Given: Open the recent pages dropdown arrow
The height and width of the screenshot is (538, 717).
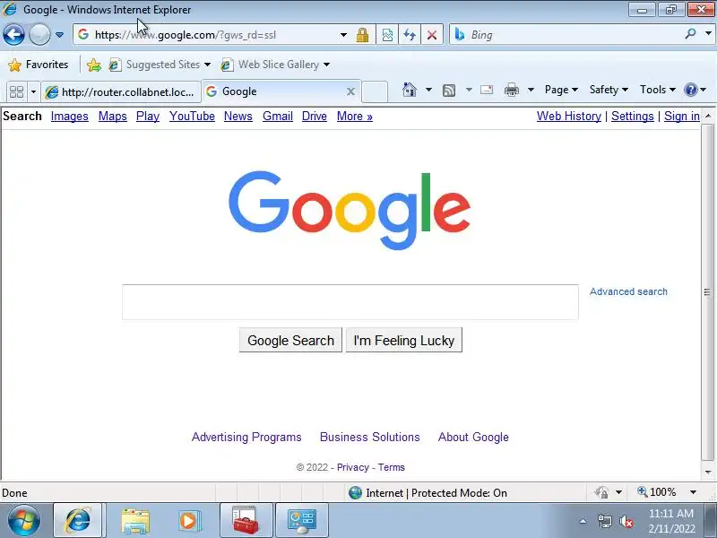Looking at the screenshot, I should point(59,35).
